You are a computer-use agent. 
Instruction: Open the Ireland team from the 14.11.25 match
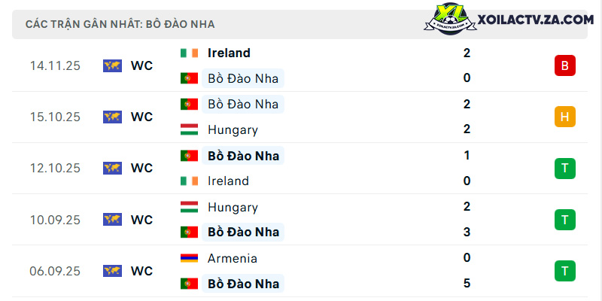[x=229, y=53]
